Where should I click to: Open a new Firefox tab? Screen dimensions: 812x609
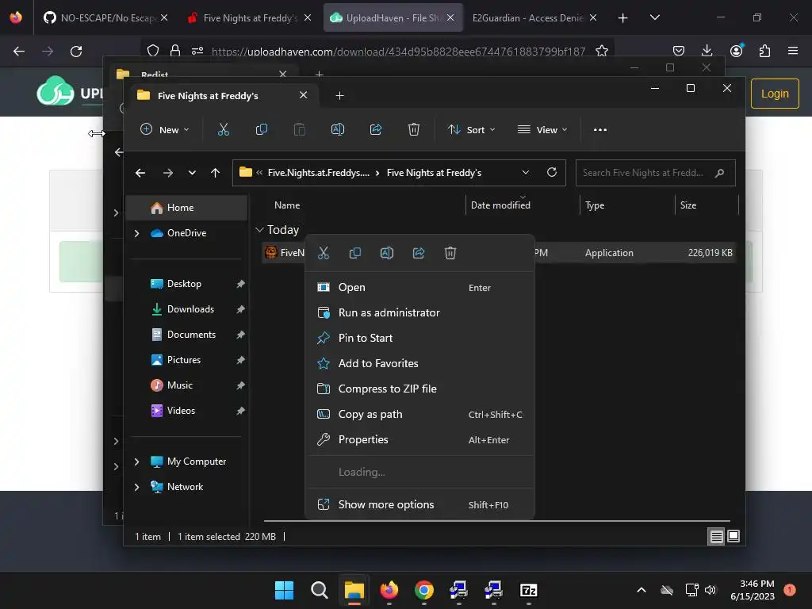[x=622, y=18]
